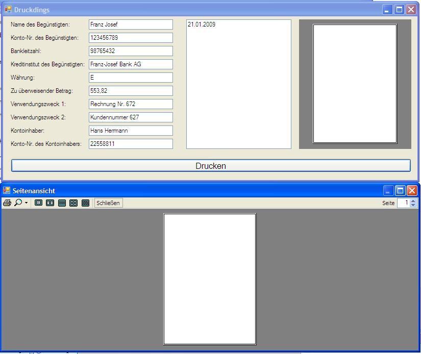Image resolution: width=421 pixels, height=354 pixels.
Task: Maximize the Seitenansicht window
Action: 400,191
